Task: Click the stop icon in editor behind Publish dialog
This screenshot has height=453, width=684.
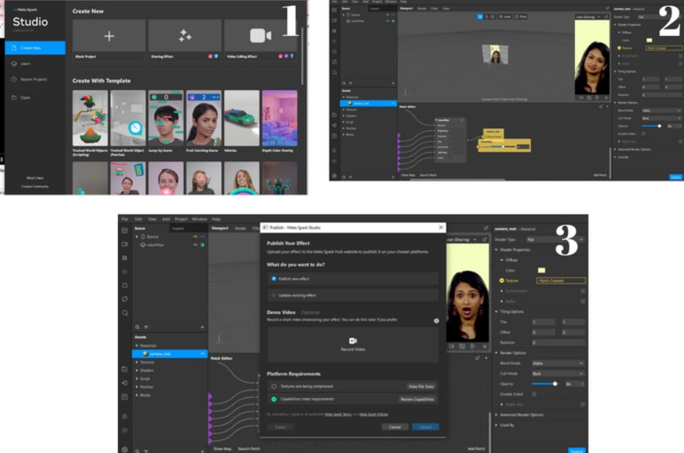Action: pos(124,285)
